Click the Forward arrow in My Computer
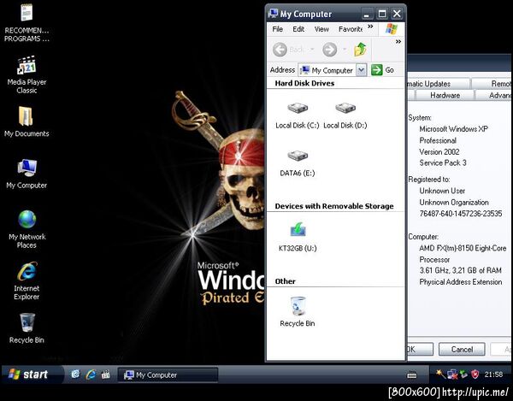Viewport: 513px width, 401px height. point(329,50)
